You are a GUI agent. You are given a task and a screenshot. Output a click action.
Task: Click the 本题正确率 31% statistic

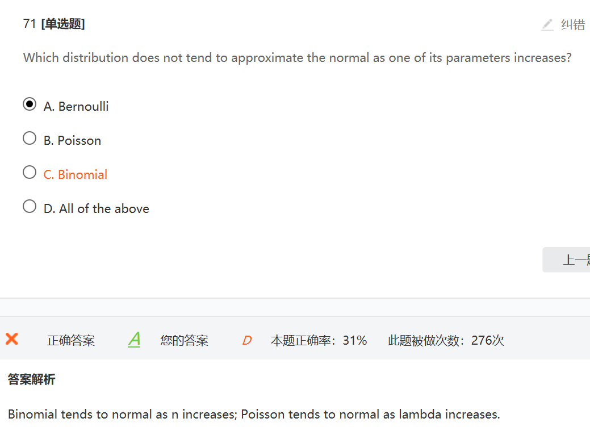click(319, 340)
